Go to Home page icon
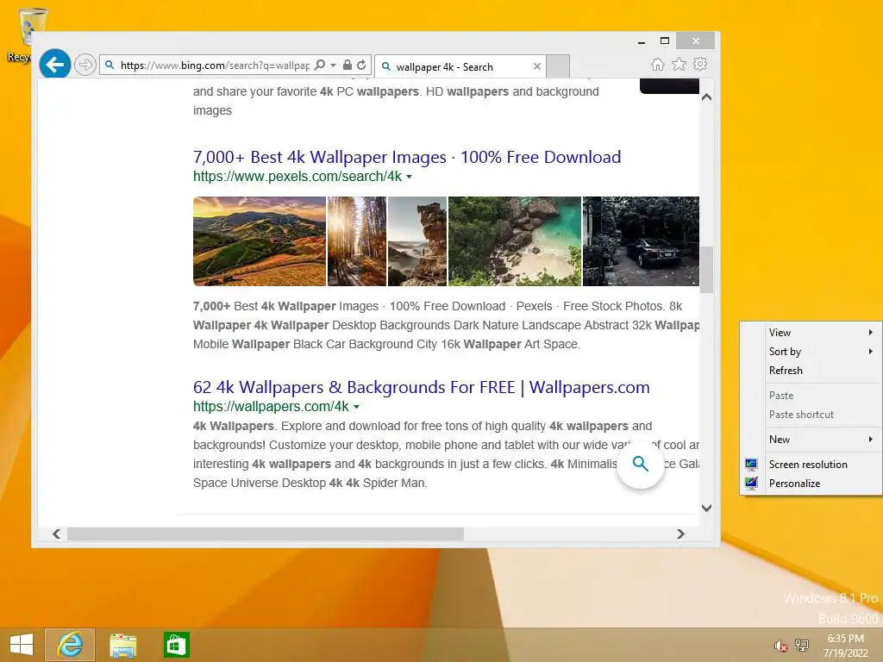Viewport: 883px width, 662px height. coord(658,64)
